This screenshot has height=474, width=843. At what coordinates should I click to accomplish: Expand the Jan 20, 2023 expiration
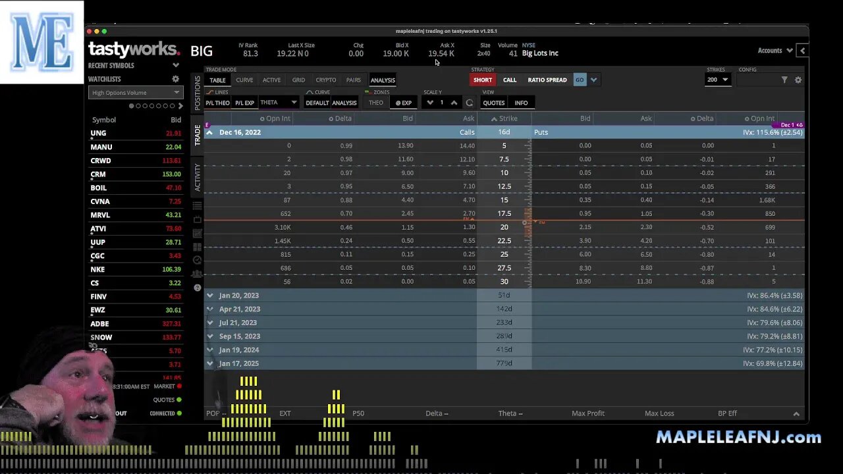(209, 296)
